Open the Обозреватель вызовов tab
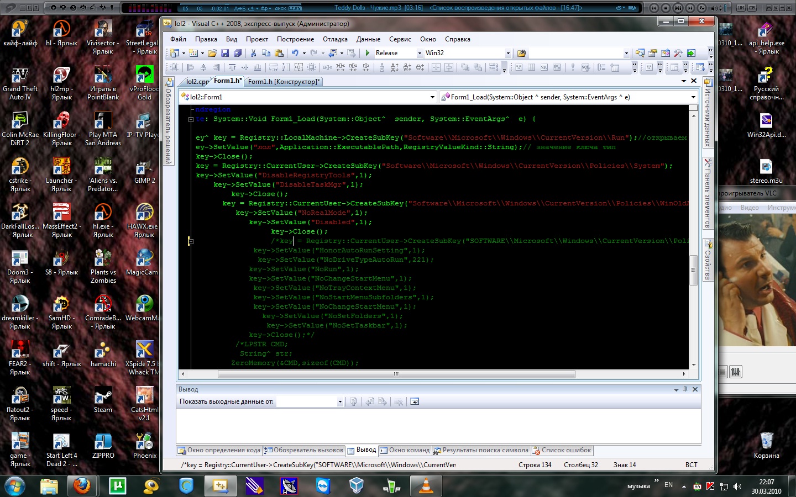 coord(303,451)
